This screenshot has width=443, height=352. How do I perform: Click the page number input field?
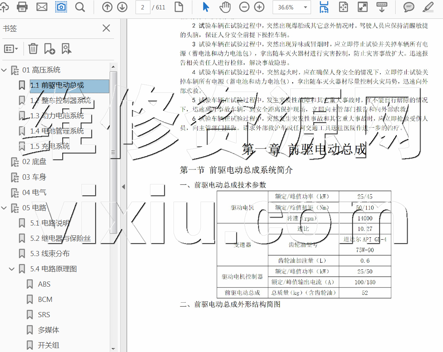(x=143, y=7)
